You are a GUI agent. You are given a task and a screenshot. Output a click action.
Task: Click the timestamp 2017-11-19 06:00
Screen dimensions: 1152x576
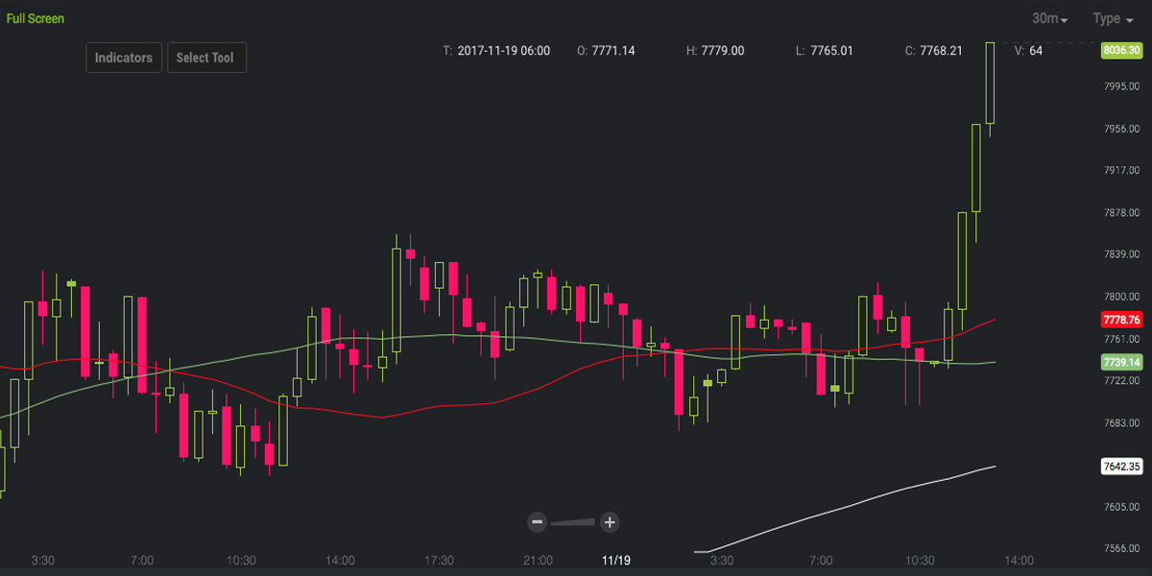click(x=503, y=51)
